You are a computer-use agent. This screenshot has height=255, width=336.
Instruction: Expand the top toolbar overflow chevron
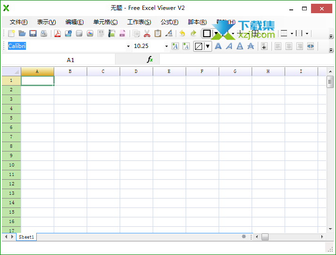331,36
